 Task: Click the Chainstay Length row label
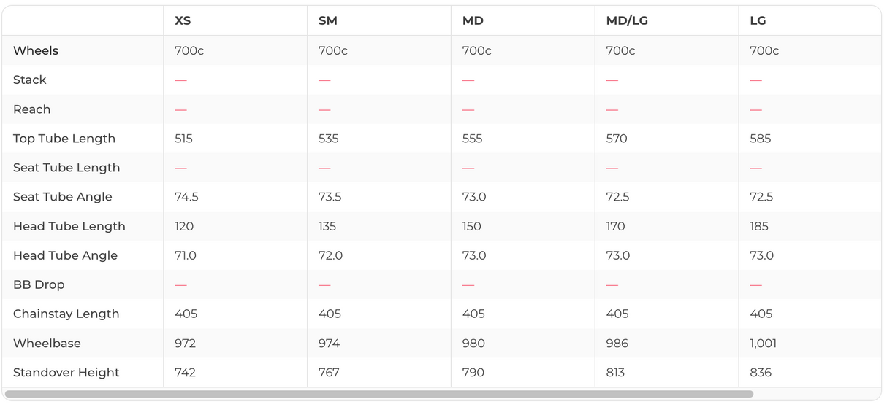pyautogui.click(x=66, y=314)
